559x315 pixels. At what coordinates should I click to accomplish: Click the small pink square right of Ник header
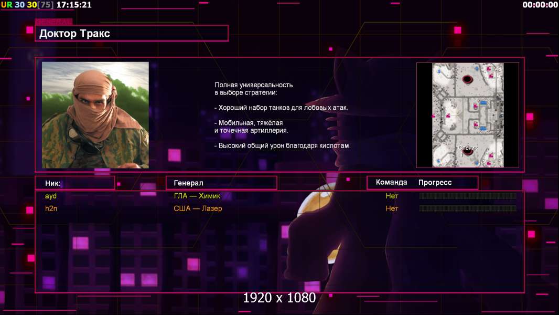[119, 184]
